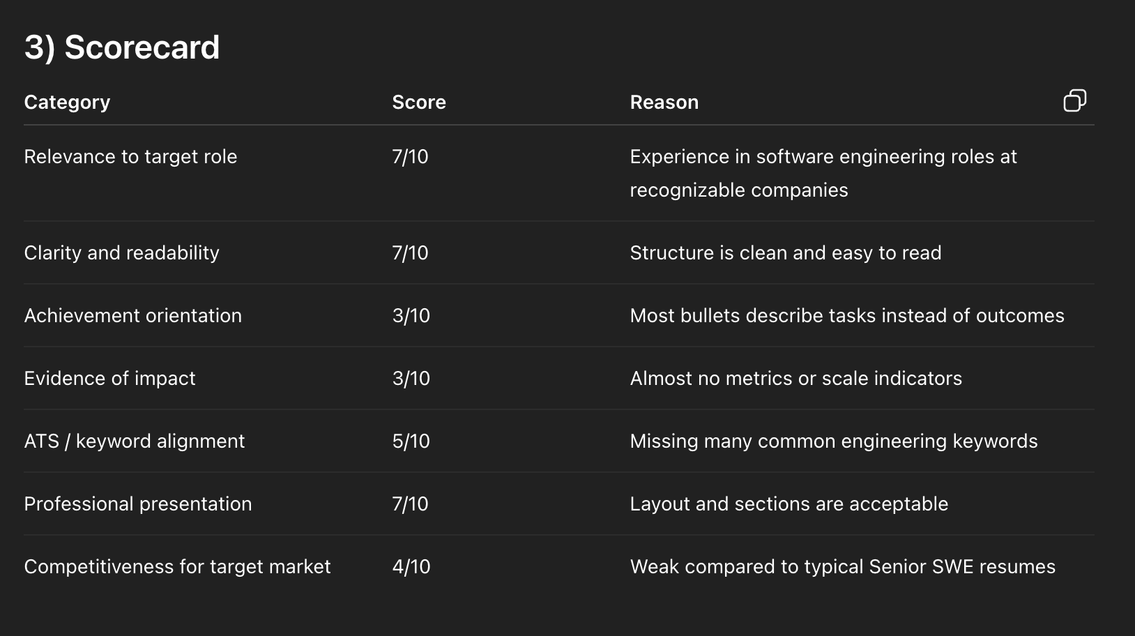This screenshot has height=636, width=1135.
Task: Click 'Weak compared to typical Senior SWE' text
Action: (x=842, y=567)
